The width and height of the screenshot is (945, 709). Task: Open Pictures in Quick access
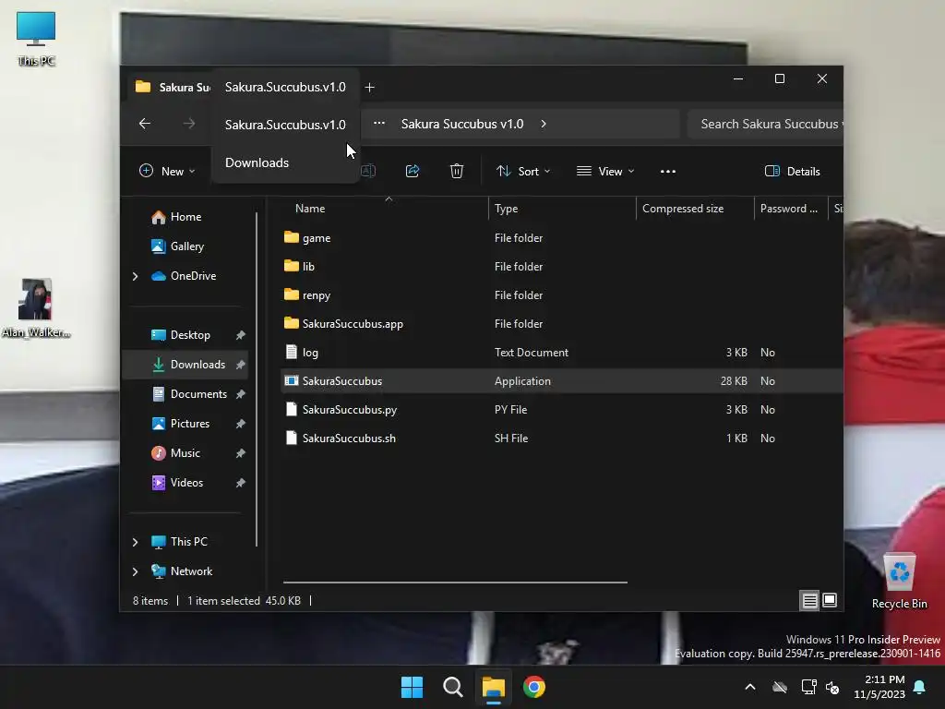point(190,424)
